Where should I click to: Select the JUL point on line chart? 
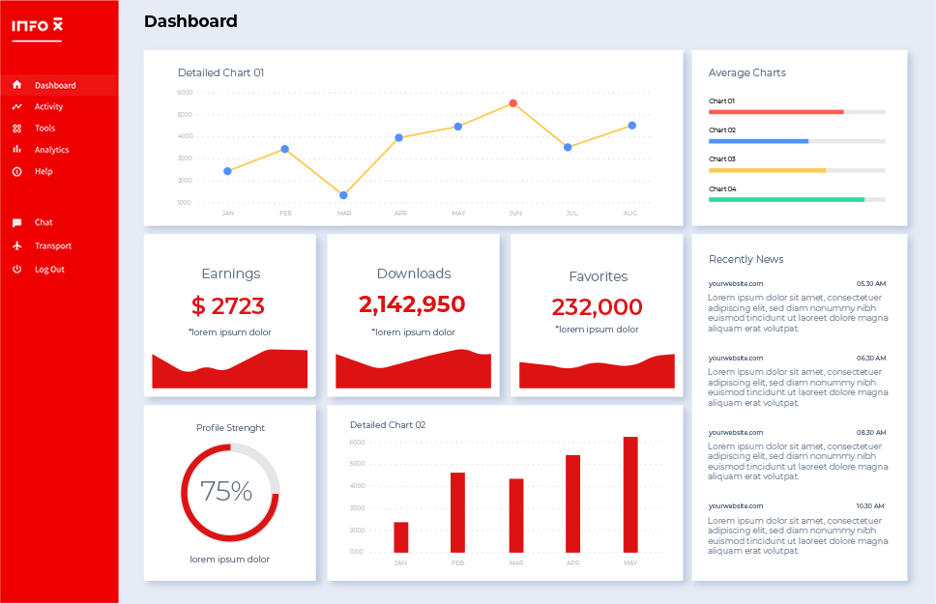[x=568, y=148]
